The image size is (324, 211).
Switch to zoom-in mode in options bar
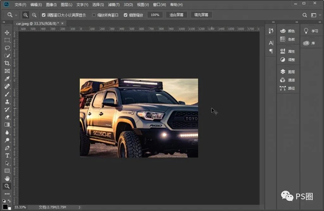pyautogui.click(x=25, y=15)
